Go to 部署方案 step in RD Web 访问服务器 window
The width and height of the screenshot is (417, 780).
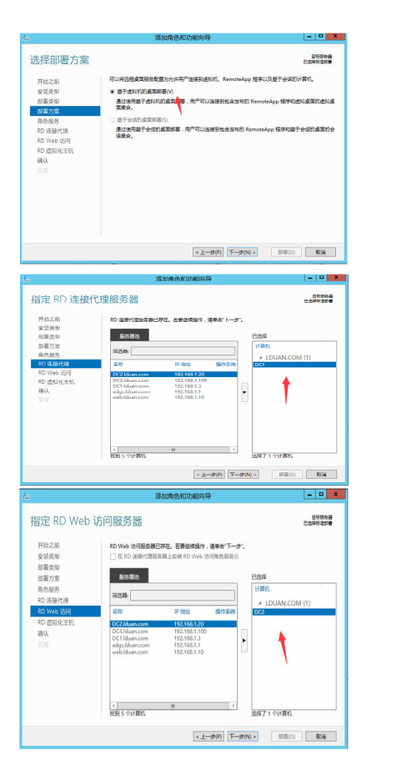49,578
